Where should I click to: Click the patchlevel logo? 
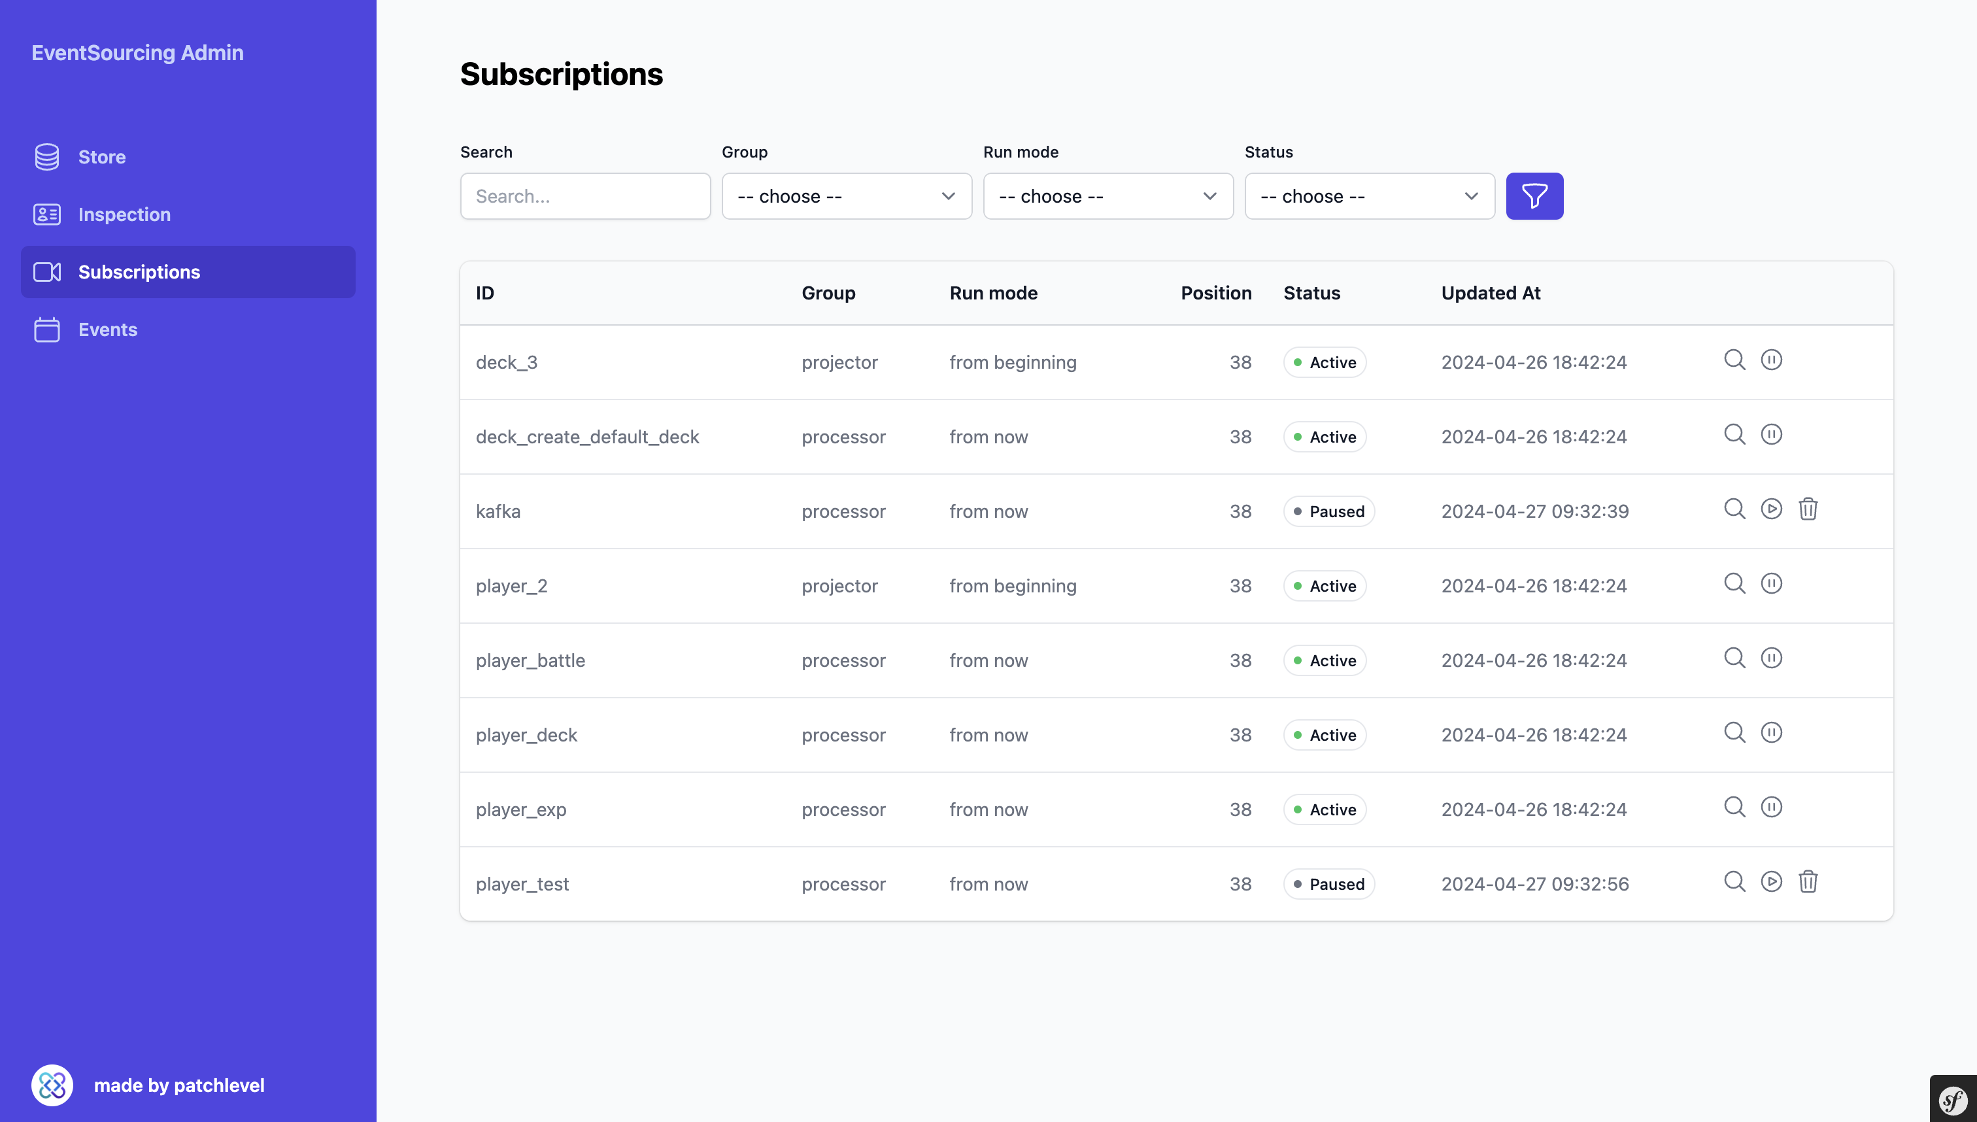click(52, 1085)
